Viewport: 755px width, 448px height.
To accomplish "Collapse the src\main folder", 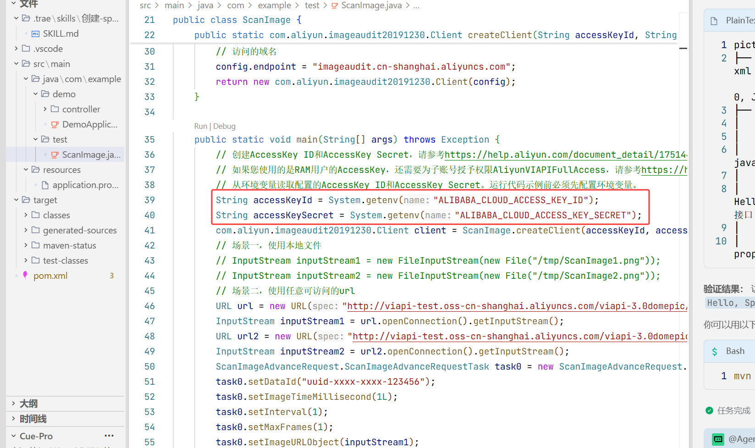I will 16,64.
